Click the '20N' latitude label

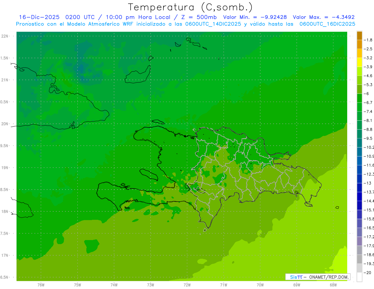coord(4,124)
